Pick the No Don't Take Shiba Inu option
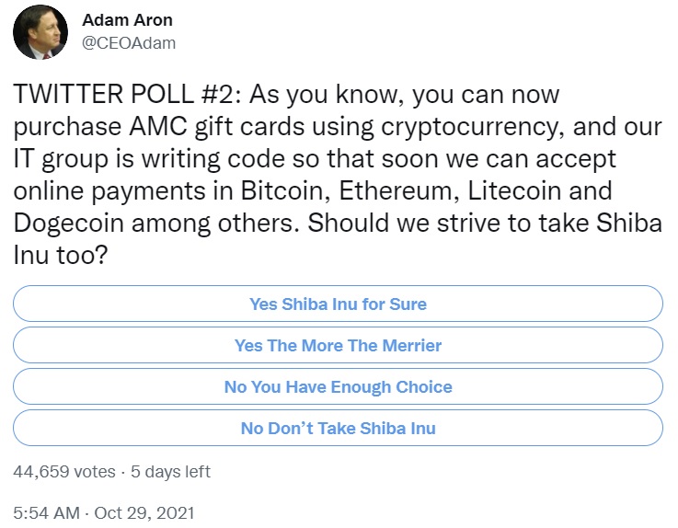 338,429
